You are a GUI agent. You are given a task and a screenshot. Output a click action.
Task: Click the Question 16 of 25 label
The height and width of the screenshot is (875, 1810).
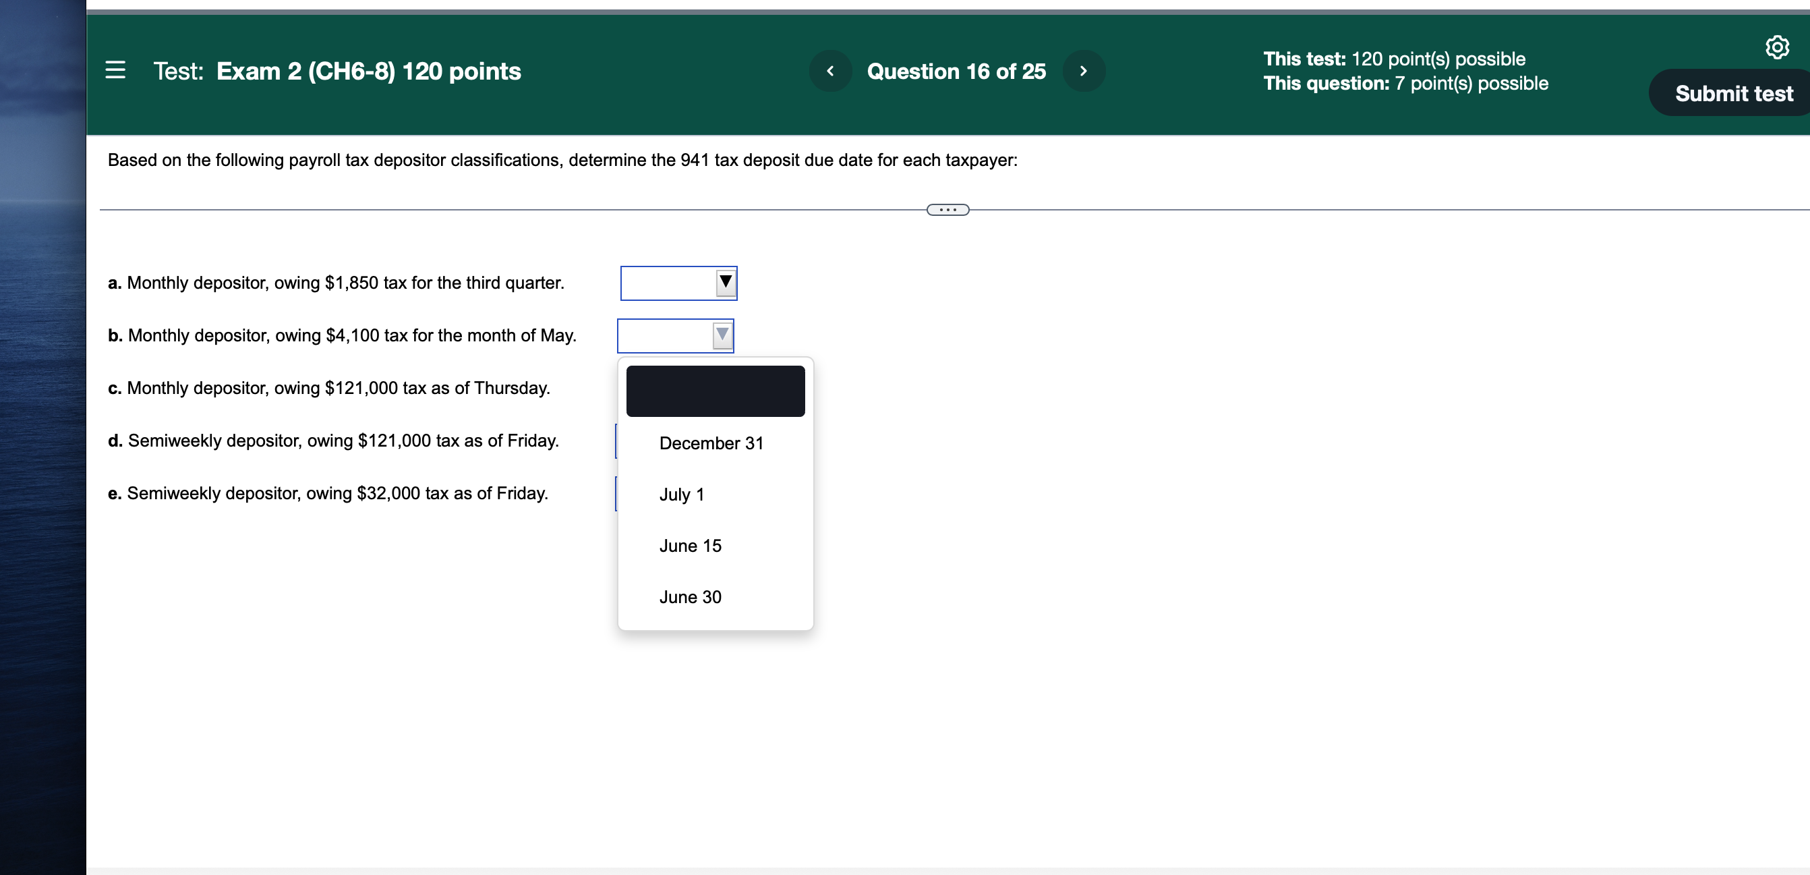957,70
